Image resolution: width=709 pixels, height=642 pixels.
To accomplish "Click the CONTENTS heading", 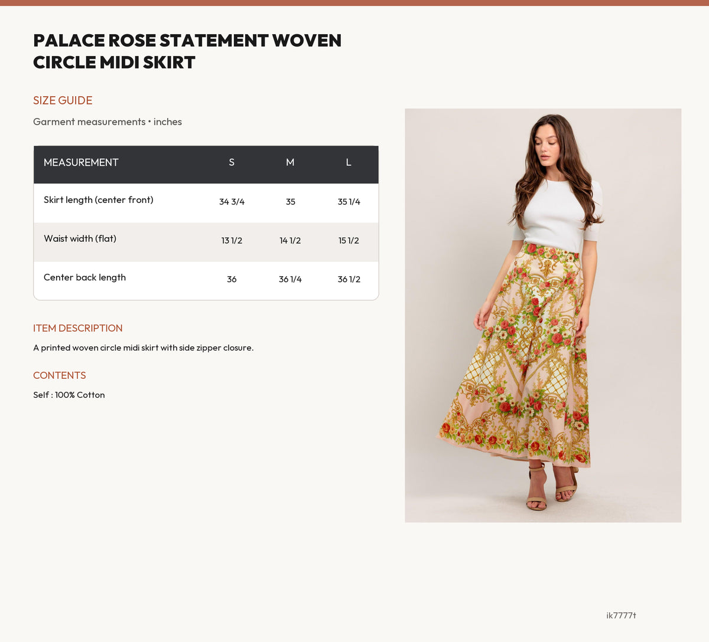I will [x=60, y=375].
